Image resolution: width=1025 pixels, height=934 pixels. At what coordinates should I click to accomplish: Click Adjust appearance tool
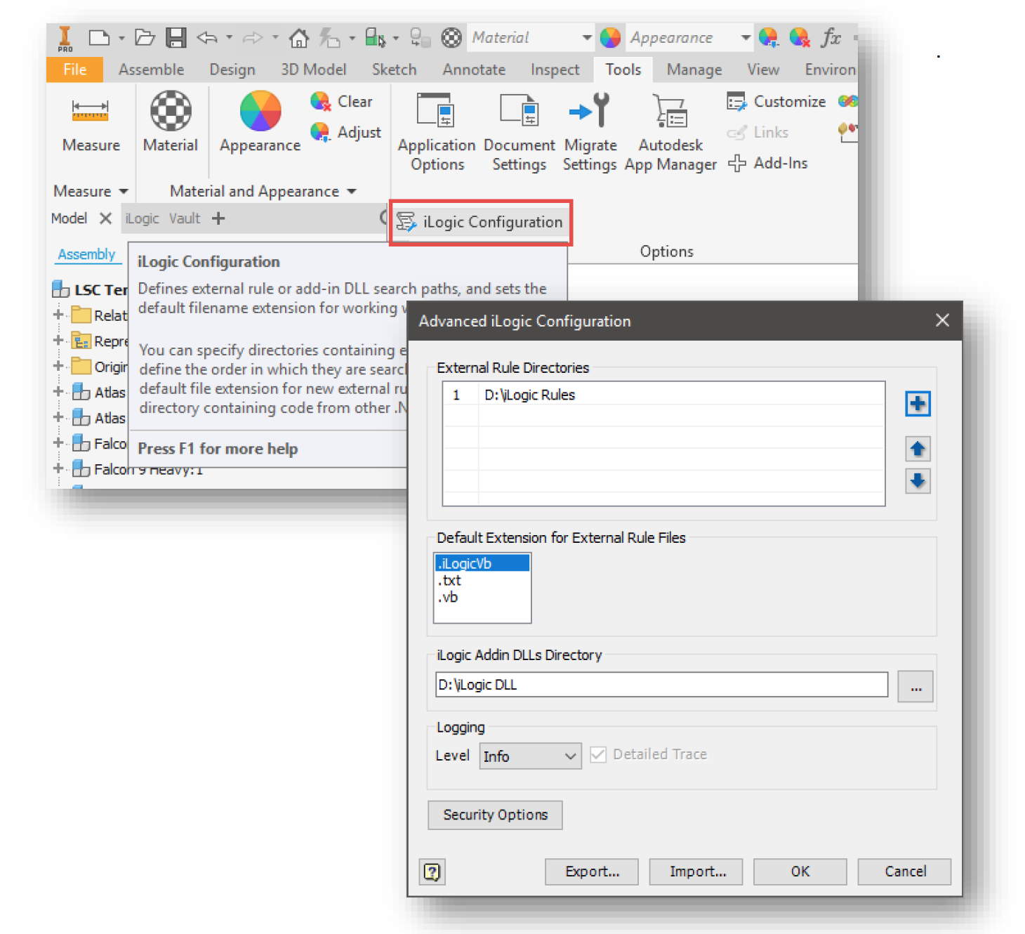tap(345, 132)
